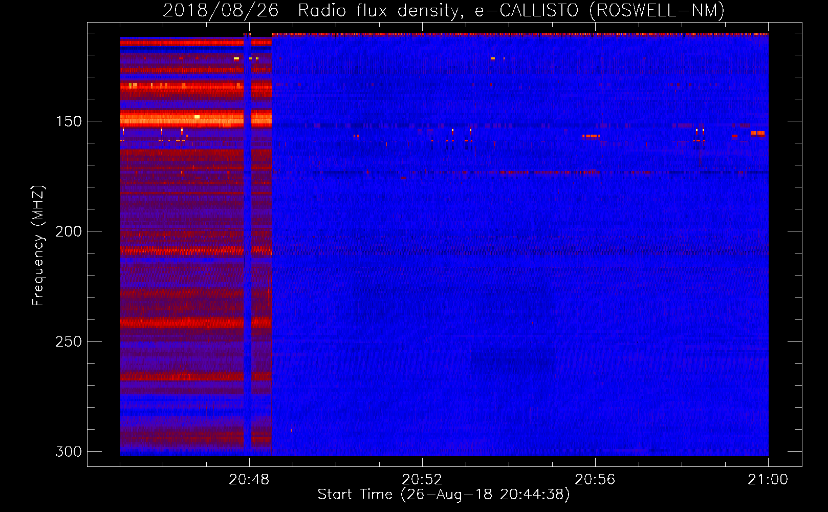Click the '21:00' time tick label
This screenshot has height=512, width=828.
coord(768,480)
